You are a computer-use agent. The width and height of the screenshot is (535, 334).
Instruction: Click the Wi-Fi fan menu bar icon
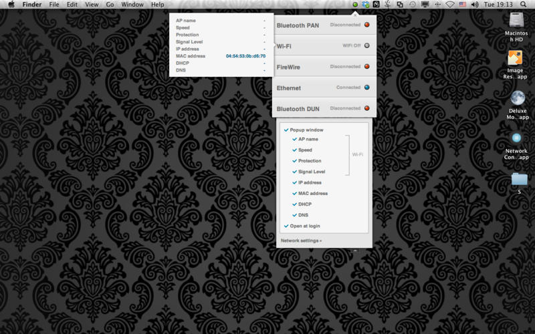pyautogui.click(x=450, y=5)
